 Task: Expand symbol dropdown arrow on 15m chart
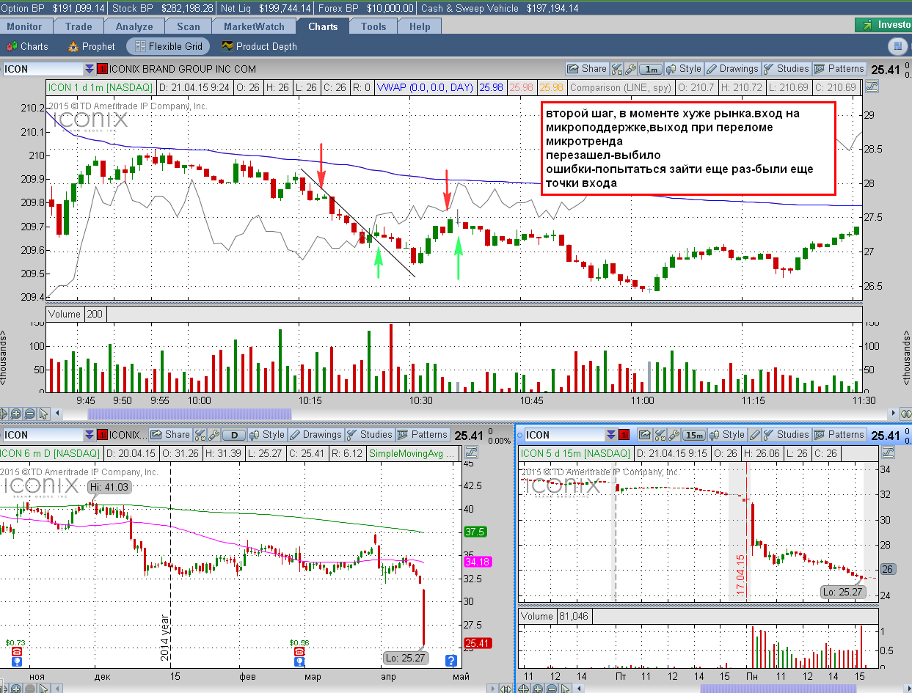coord(610,435)
